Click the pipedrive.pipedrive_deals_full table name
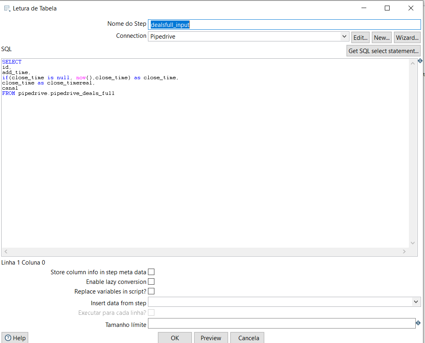 pos(66,93)
